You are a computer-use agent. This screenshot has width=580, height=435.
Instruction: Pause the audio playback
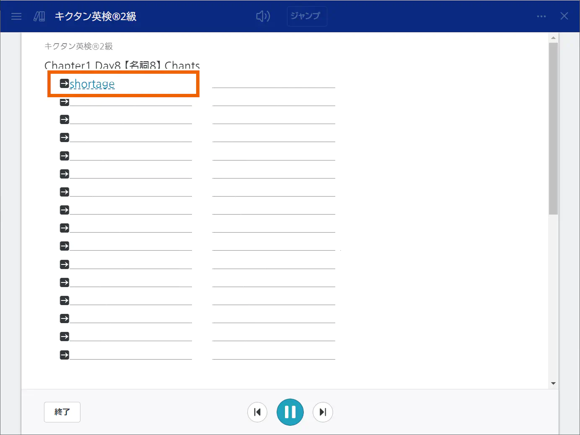pos(290,412)
